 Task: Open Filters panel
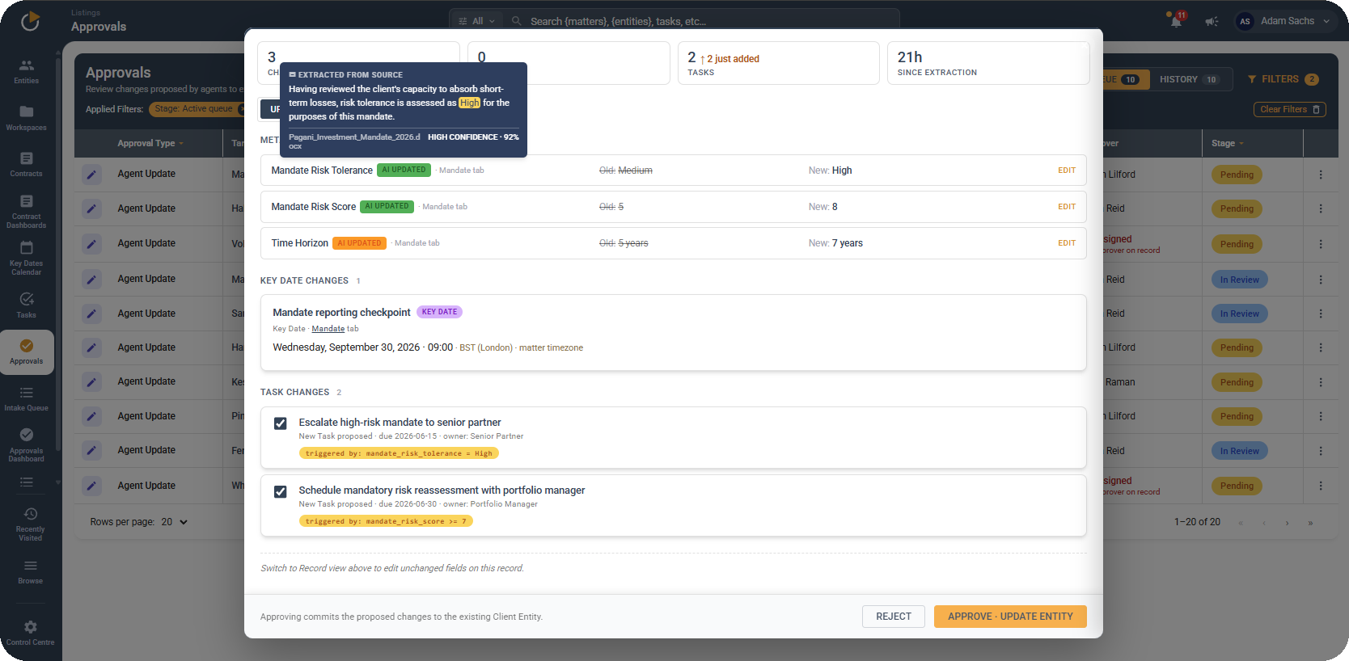tap(1283, 79)
